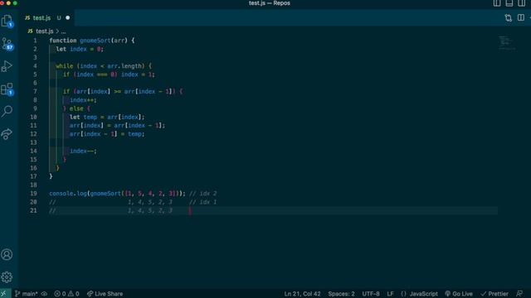The image size is (531, 298).
Task: Click index-- statement on line 14
Action: 83,151
